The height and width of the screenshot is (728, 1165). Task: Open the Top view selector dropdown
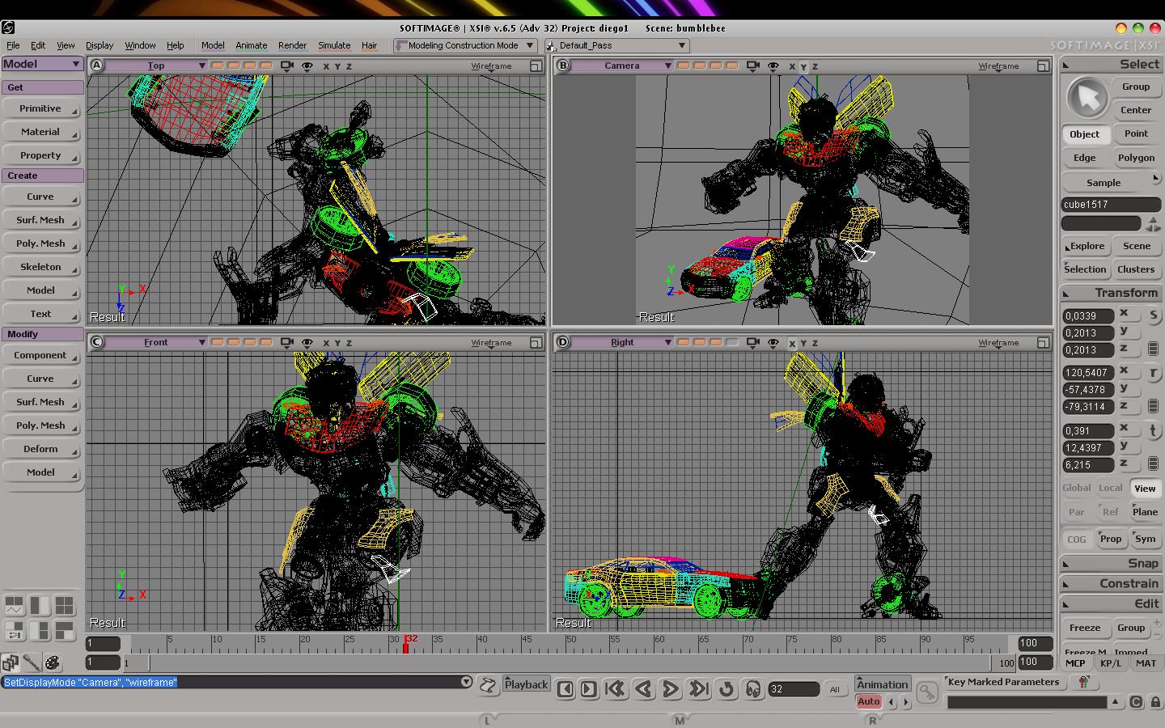tap(156, 66)
